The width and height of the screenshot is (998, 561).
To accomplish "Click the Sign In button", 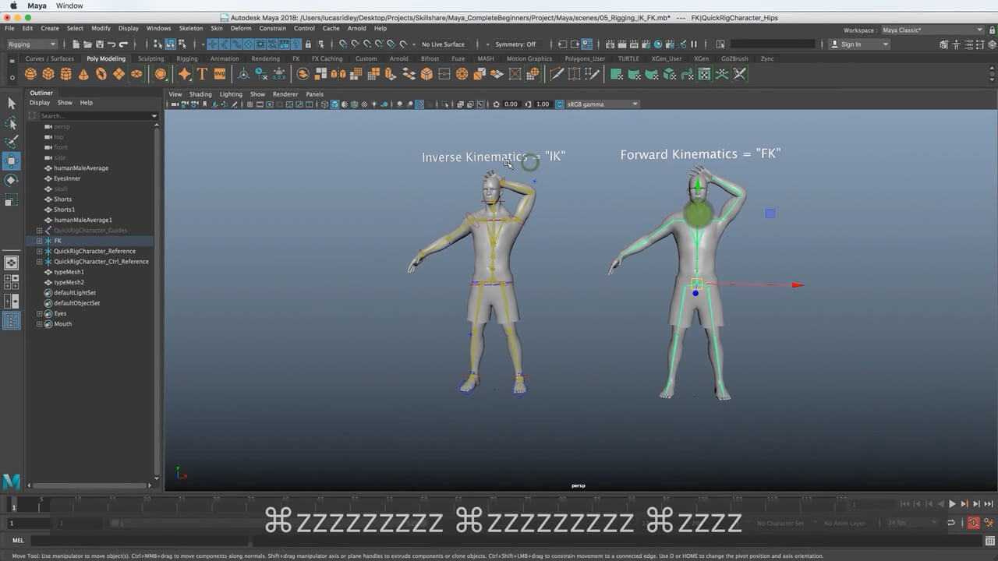I will (851, 44).
